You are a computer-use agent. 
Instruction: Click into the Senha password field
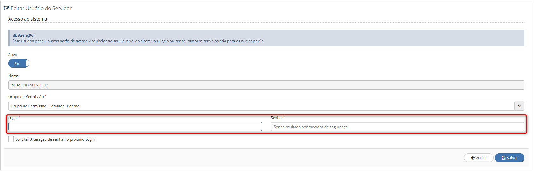click(397, 127)
